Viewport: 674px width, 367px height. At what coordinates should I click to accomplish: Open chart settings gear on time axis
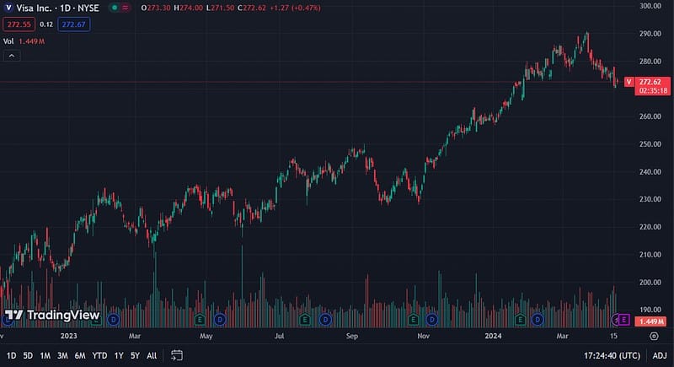[654, 335]
